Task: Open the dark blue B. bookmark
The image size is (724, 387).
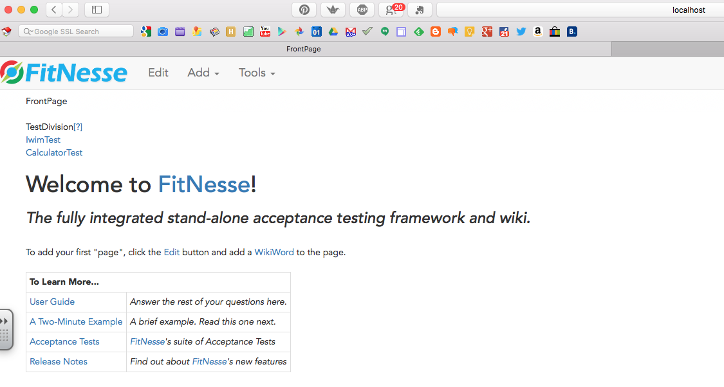Action: pyautogui.click(x=571, y=32)
